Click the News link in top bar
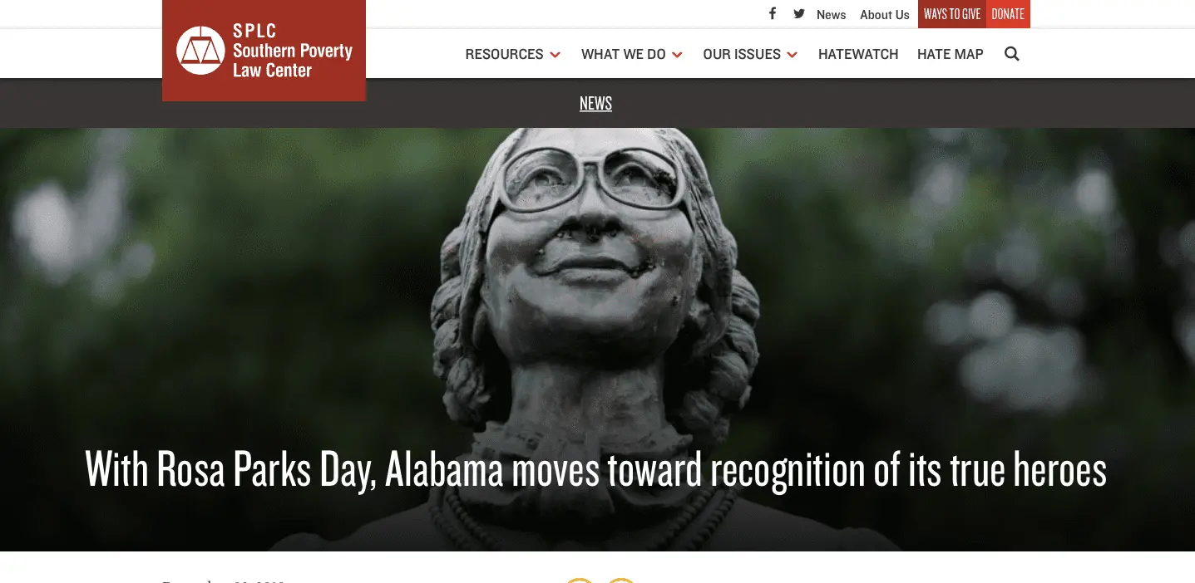The image size is (1195, 583). coord(831,15)
